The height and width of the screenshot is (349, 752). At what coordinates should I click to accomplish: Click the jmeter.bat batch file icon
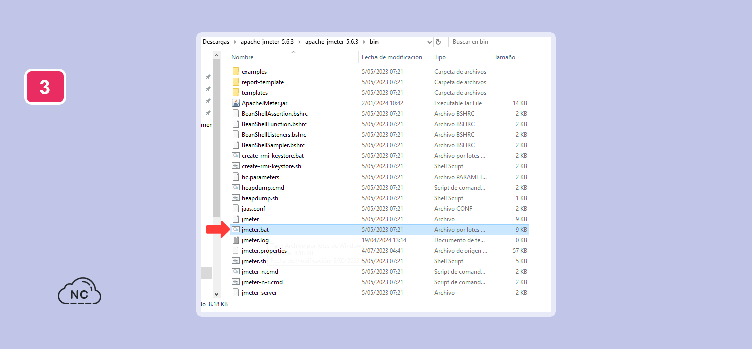pyautogui.click(x=236, y=229)
